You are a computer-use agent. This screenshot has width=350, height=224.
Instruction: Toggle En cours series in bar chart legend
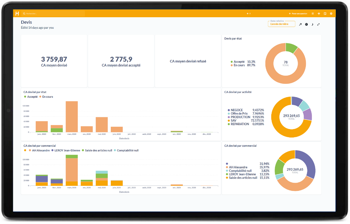46,97
